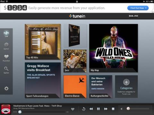Open settings gear in sidebar
154x115 pixels.
pos(6,88)
